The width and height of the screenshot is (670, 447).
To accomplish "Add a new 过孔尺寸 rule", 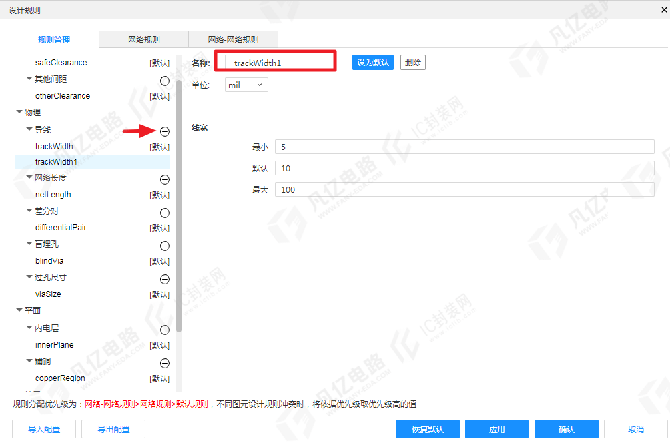I will coord(165,279).
